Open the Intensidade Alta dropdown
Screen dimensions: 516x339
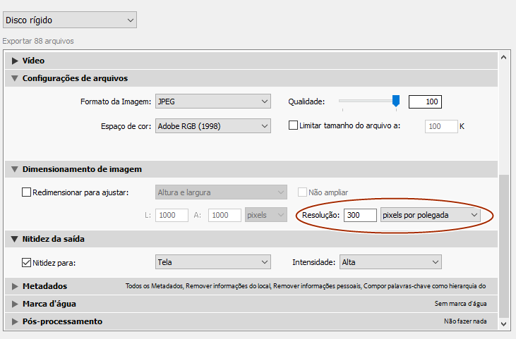pos(390,262)
